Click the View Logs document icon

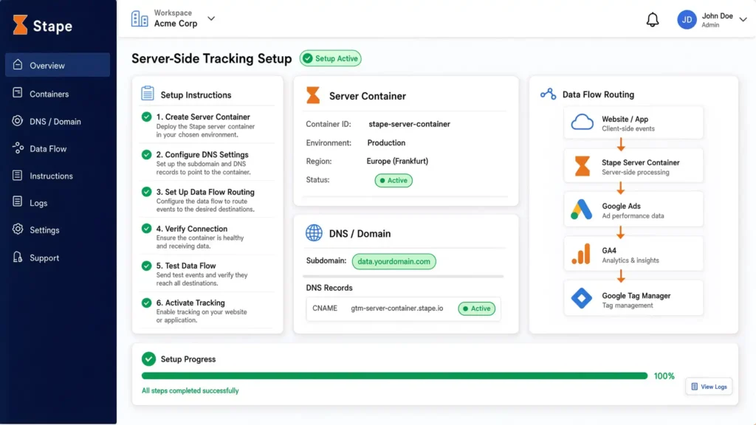[x=694, y=387]
